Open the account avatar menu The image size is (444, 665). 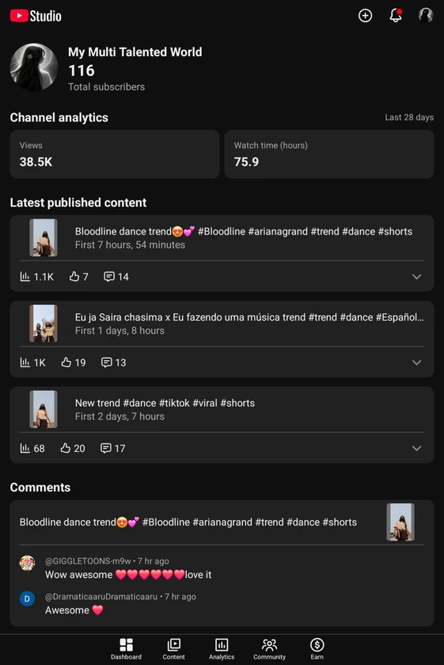[426, 16]
